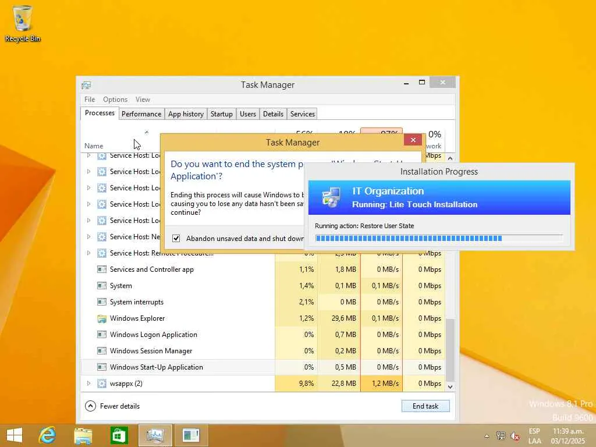Switch to the Services tab
596x447 pixels.
click(303, 114)
